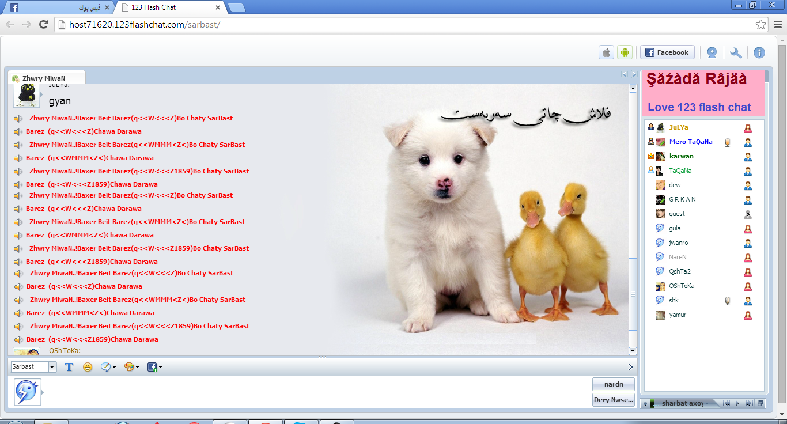Viewport: 787px width, 424px height.
Task: Click the "Love 123 flash chat" banner text
Action: coord(699,107)
